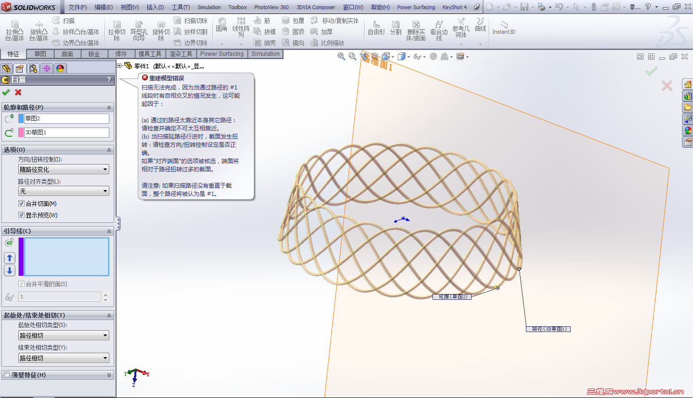The width and height of the screenshot is (693, 398).
Task: Disable the 显示预览(W) checkbox
Action: pos(21,215)
